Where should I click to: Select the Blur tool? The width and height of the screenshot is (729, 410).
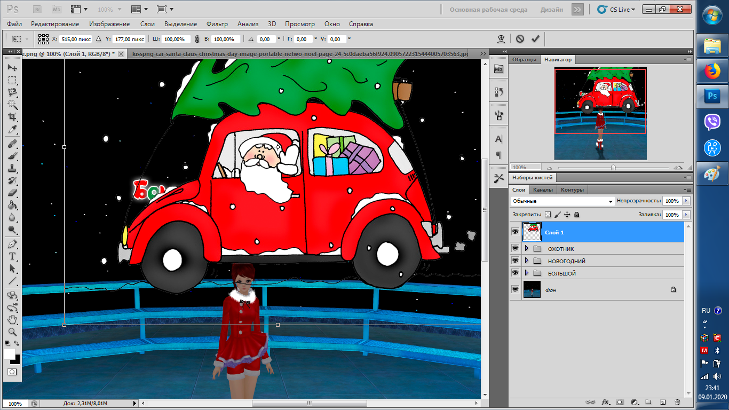(x=12, y=218)
